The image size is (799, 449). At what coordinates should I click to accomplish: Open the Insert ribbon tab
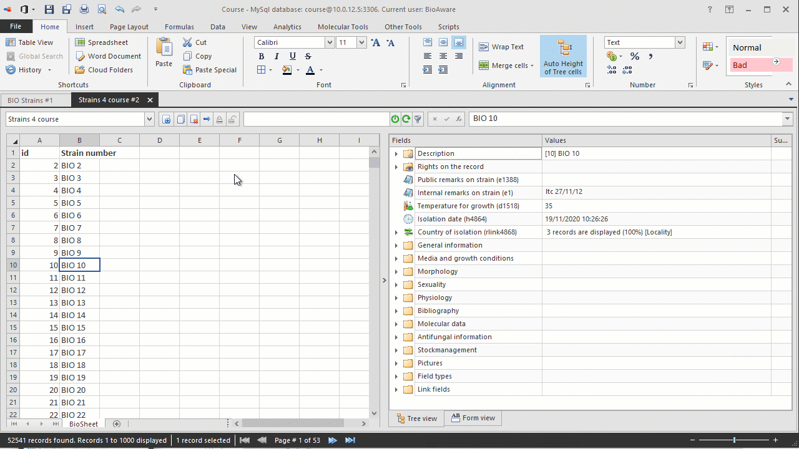[x=84, y=27]
